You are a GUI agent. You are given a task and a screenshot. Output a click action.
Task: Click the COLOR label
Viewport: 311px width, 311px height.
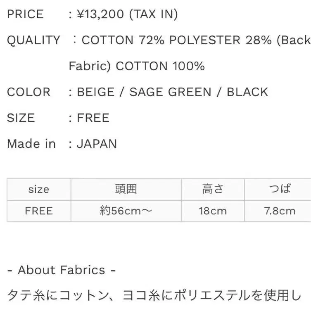(28, 92)
